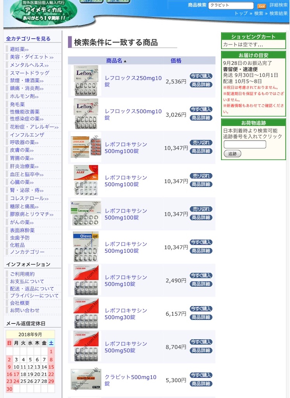
Task: Open 商品詳細 for レフロックス250mg10錠
Action: [x=201, y=84]
